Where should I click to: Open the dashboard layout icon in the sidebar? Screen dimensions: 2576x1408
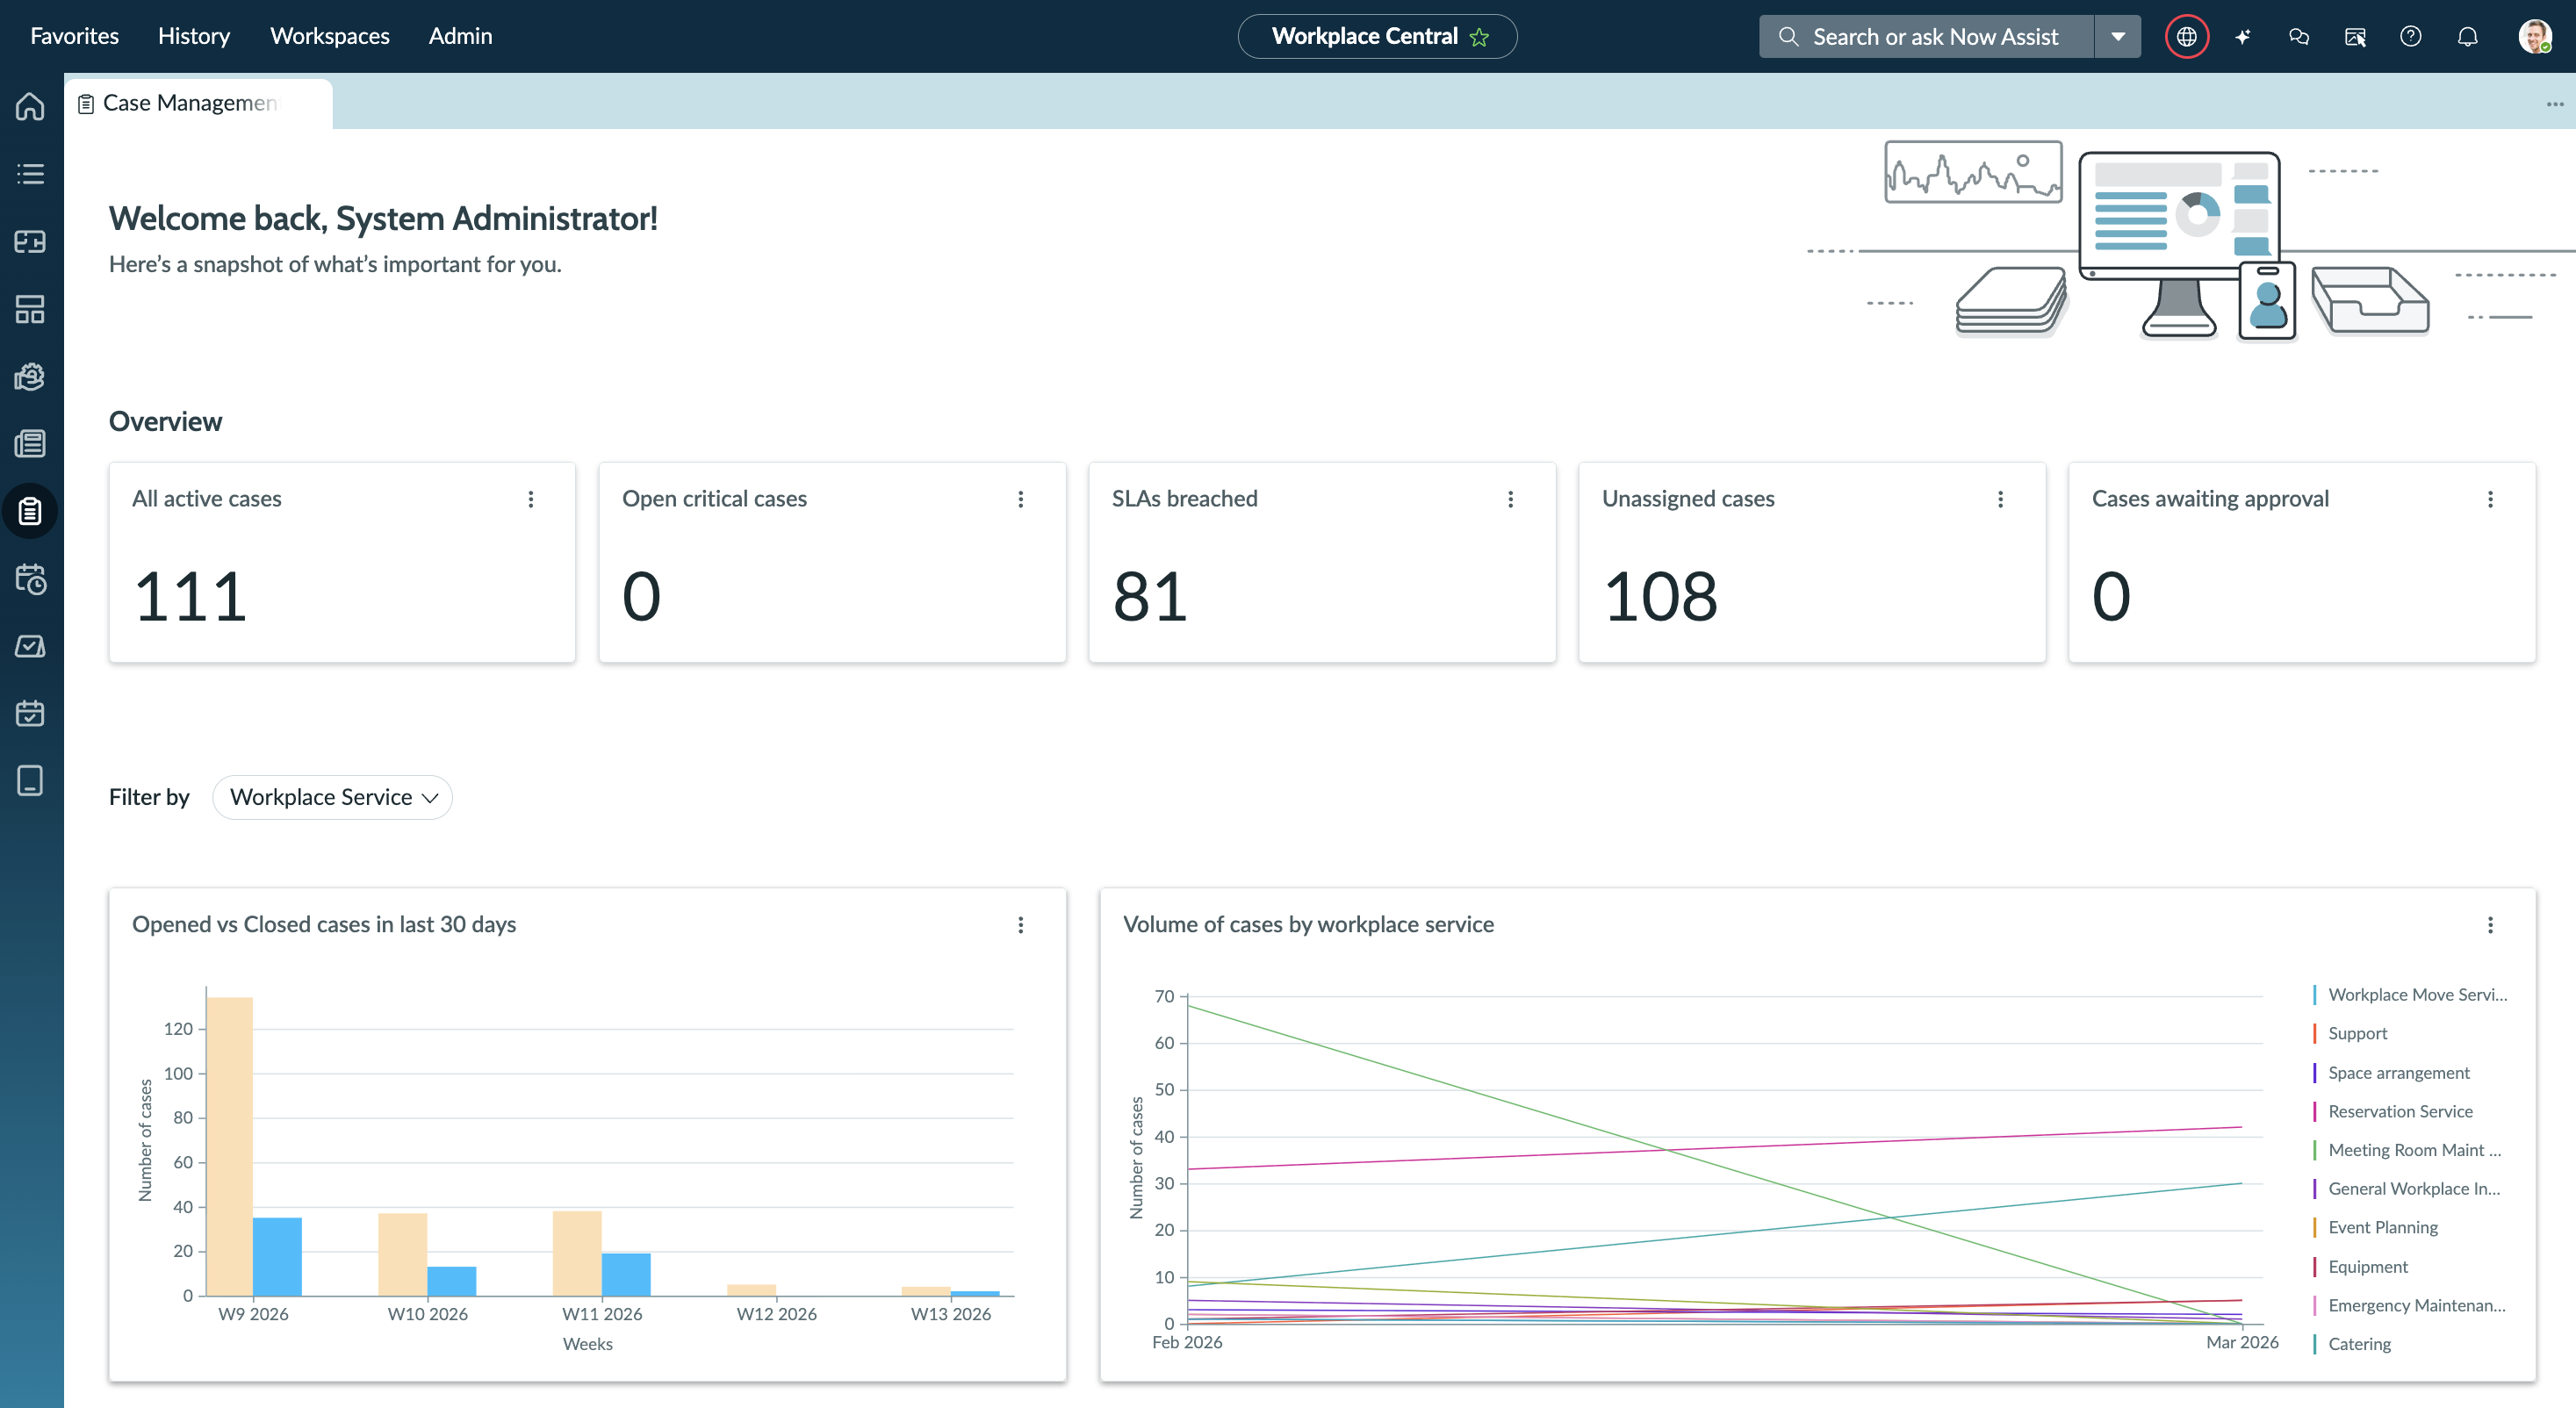pyautogui.click(x=30, y=309)
